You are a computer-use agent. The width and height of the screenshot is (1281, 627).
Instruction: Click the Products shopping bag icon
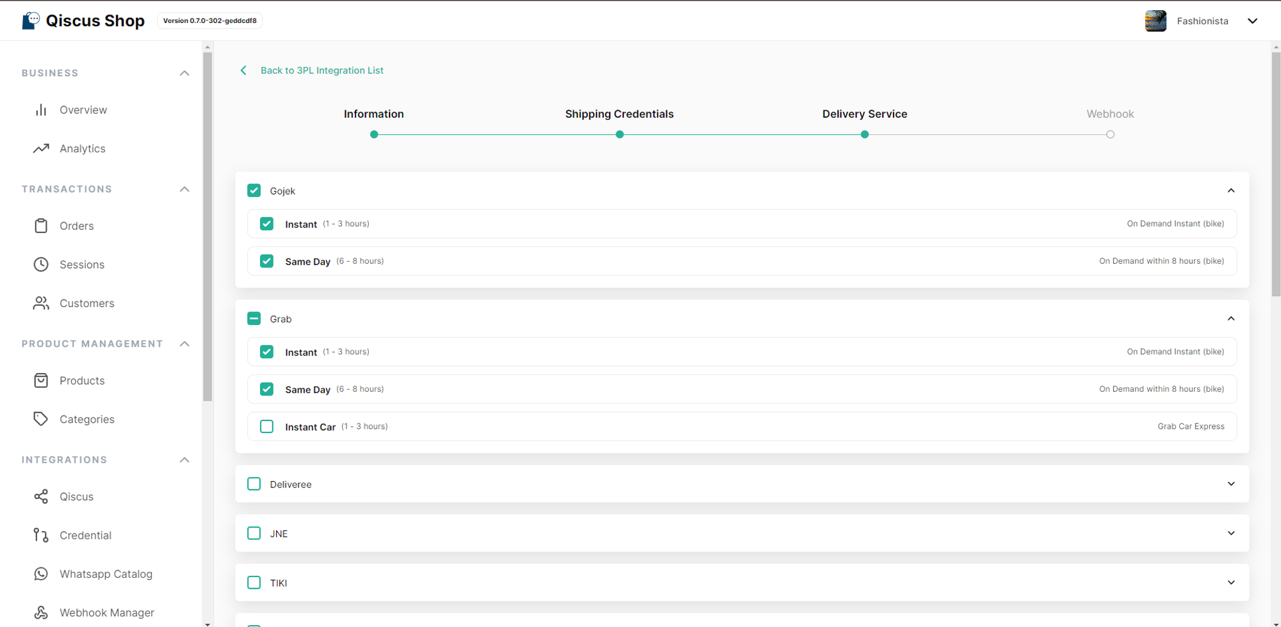41,381
